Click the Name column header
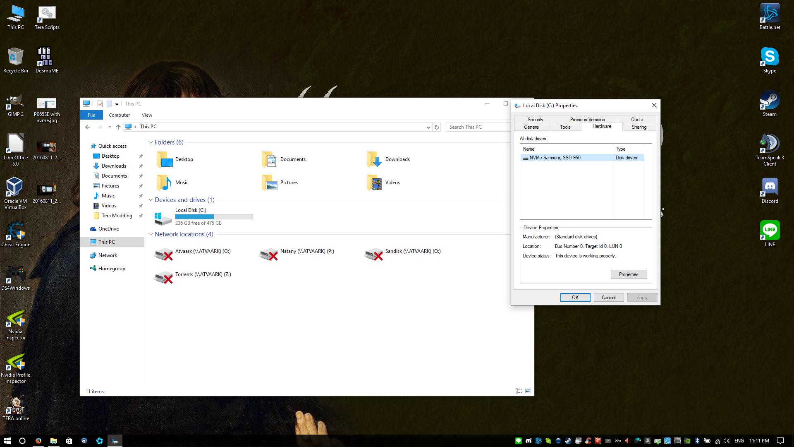Screen dimensions: 794x447 pos(567,149)
